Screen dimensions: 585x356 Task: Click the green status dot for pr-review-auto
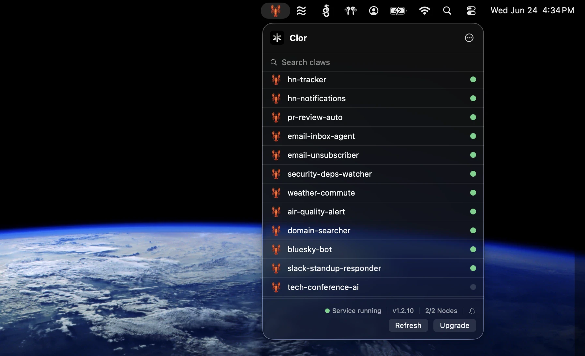(473, 117)
